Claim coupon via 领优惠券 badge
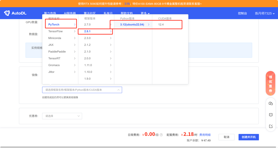The width and height of the screenshot is (278, 148). tap(270, 84)
